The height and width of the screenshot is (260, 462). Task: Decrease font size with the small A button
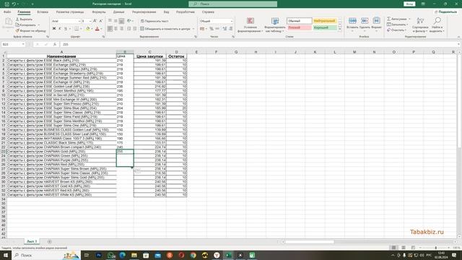coord(101,21)
